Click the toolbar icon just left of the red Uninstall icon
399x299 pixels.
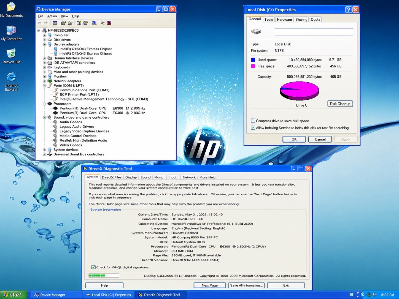click(103, 23)
